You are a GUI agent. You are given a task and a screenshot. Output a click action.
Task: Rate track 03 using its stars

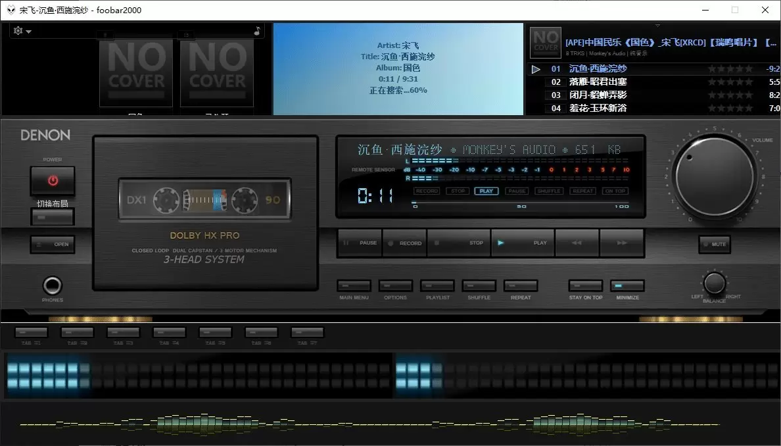(x=730, y=95)
